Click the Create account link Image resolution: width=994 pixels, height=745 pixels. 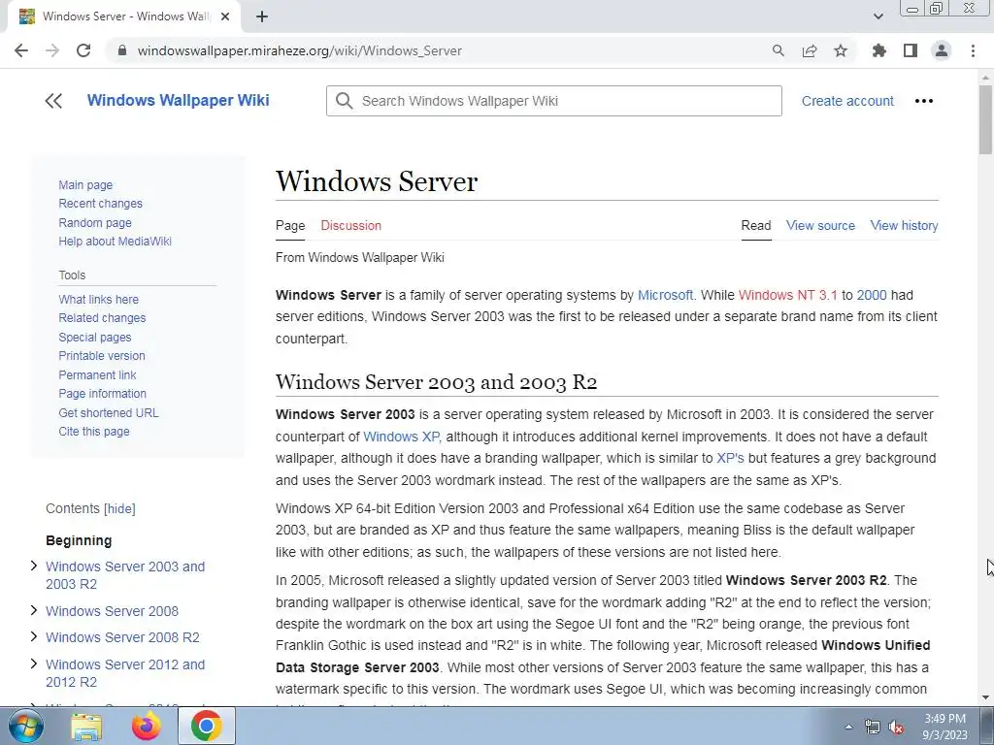[x=847, y=101]
